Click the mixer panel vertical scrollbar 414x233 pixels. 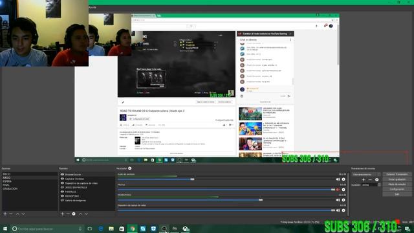click(x=348, y=194)
